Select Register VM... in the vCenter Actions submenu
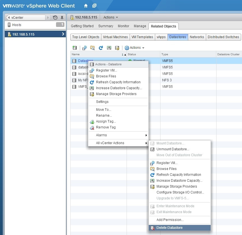 (x=180, y=163)
